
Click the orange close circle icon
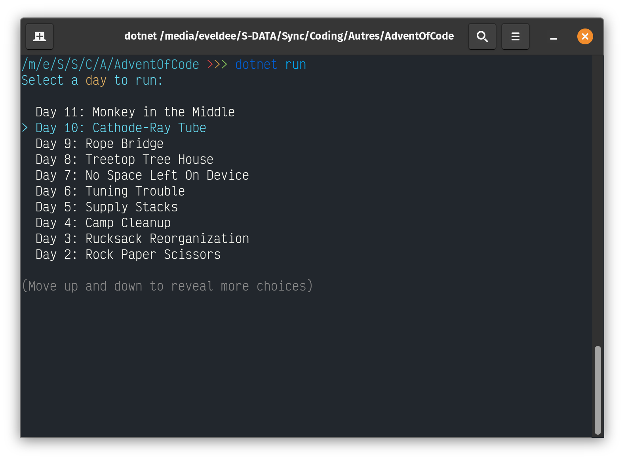585,36
